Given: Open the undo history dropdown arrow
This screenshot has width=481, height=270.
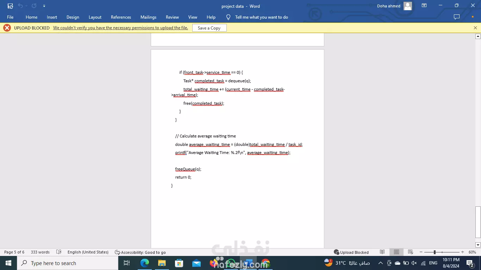Looking at the screenshot, I should coord(26,6).
